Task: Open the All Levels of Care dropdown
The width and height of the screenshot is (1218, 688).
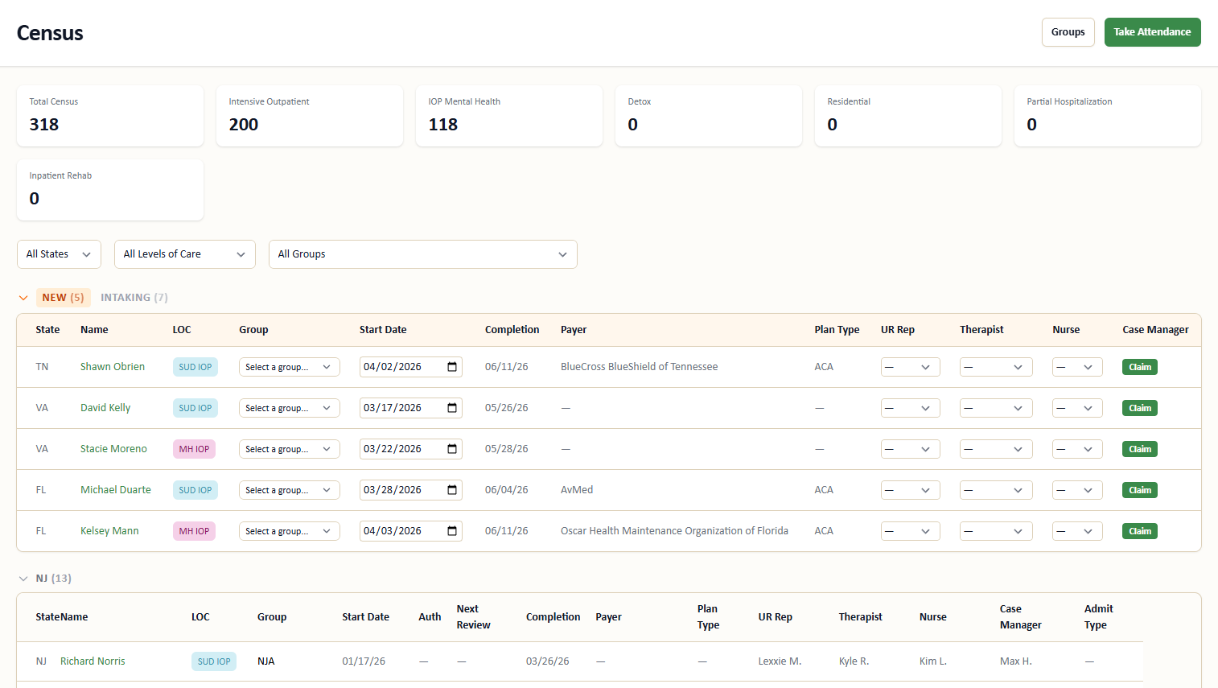Action: 184,253
